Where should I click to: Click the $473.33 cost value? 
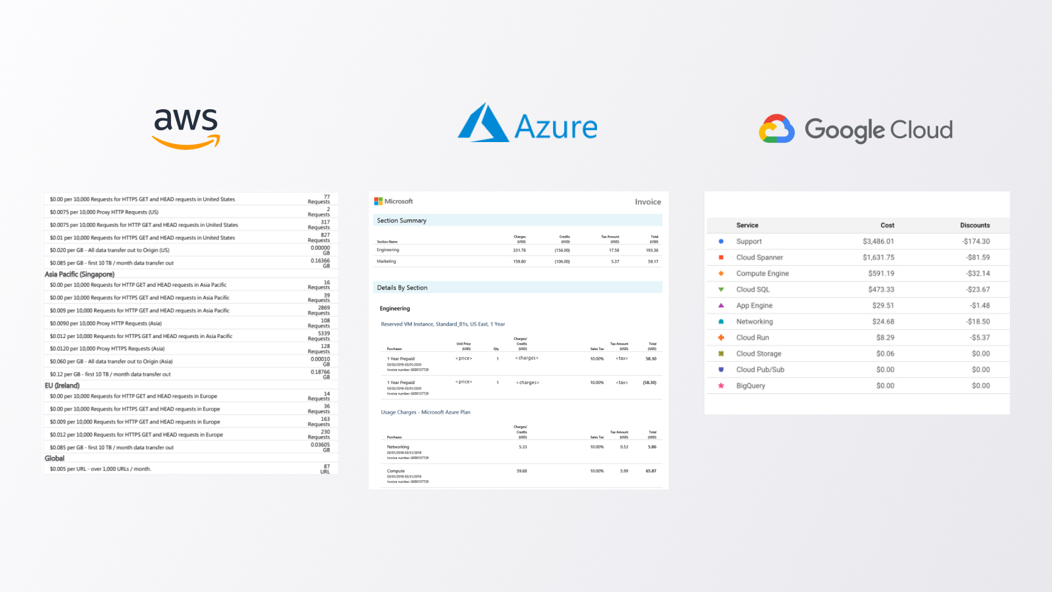pyautogui.click(x=881, y=289)
